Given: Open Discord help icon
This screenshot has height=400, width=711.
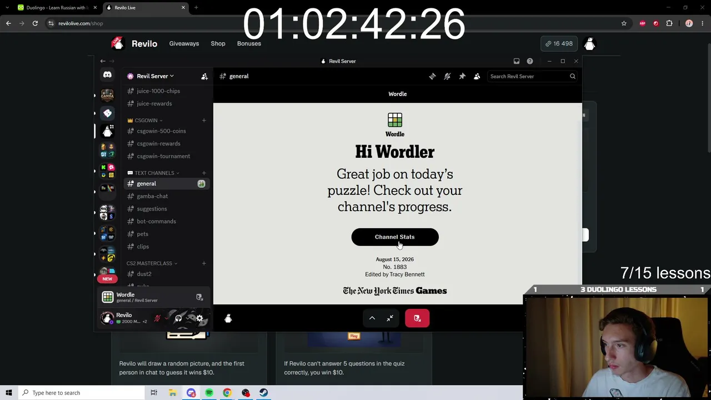Looking at the screenshot, I should tap(530, 61).
